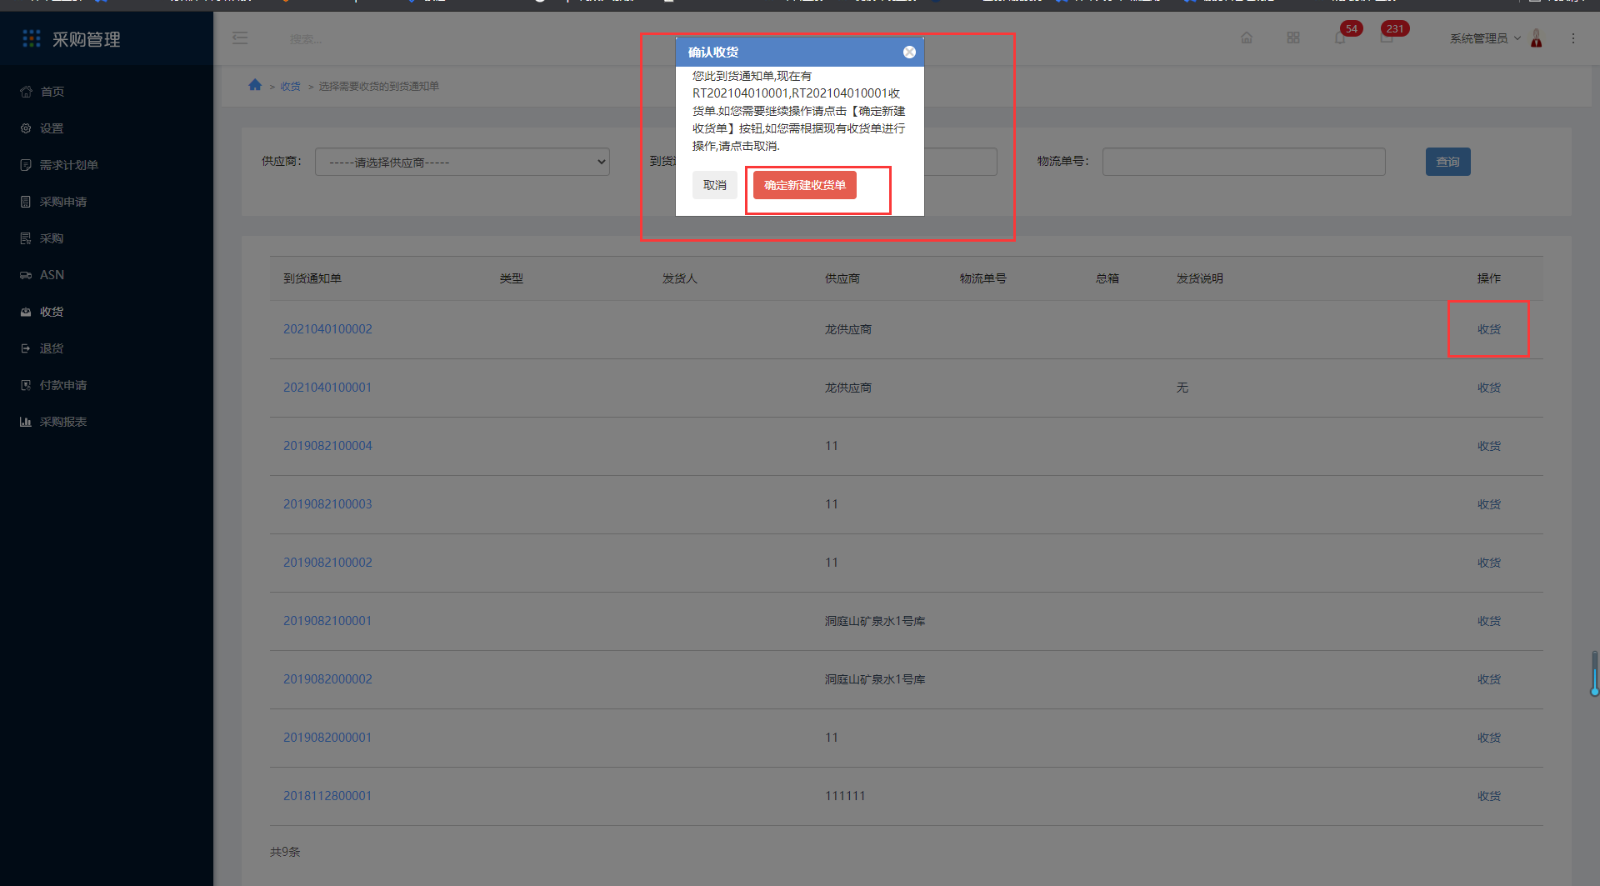Click the user avatar icon
The width and height of the screenshot is (1600, 886).
pos(1537,38)
